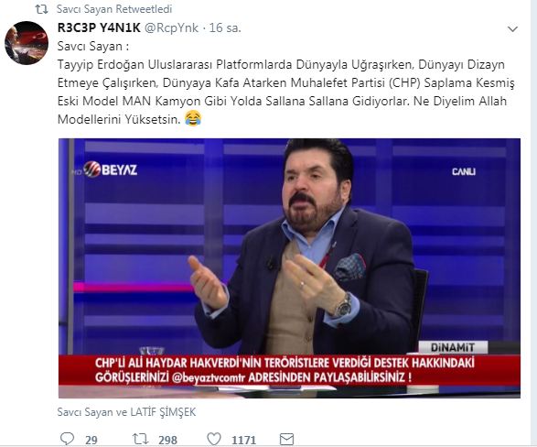Screen dimensions: 537x447
Task: Click Savcı Sayan Retweetledi label
Action: coord(114,9)
